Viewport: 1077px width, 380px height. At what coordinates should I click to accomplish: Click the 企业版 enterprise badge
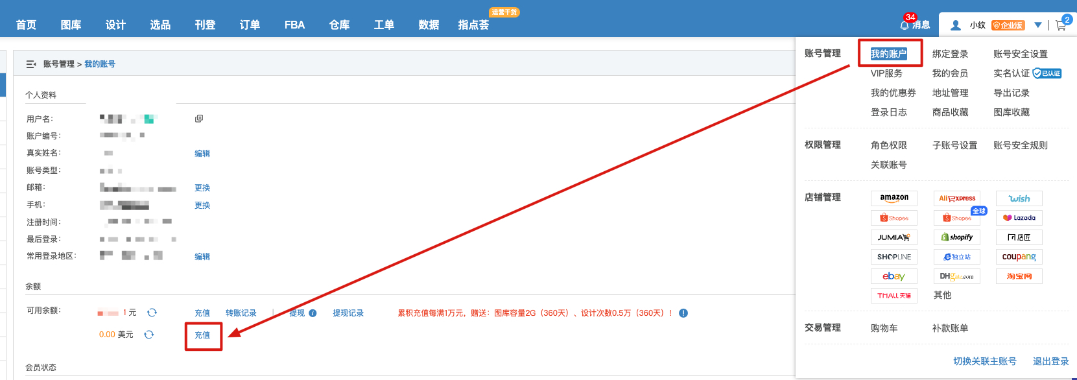coord(1008,25)
